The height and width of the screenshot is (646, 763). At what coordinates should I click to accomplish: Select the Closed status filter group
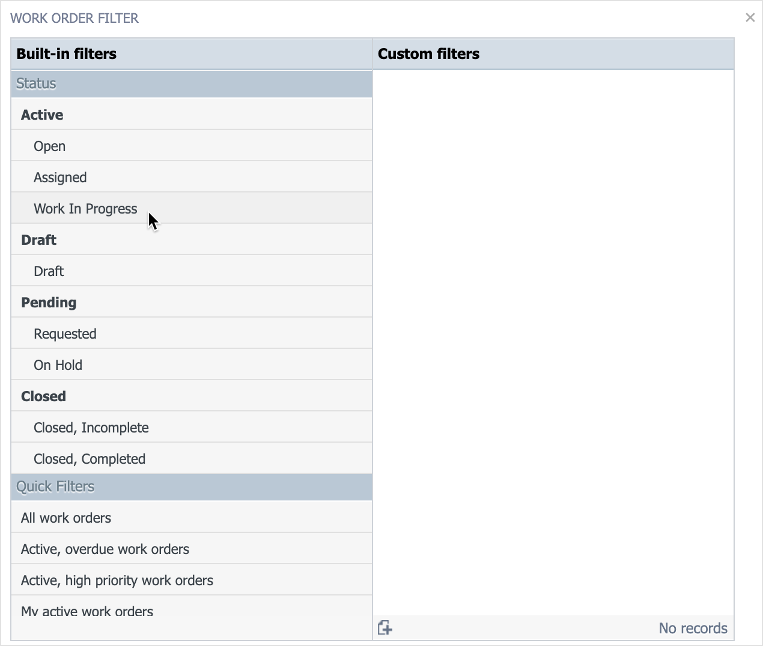[192, 396]
